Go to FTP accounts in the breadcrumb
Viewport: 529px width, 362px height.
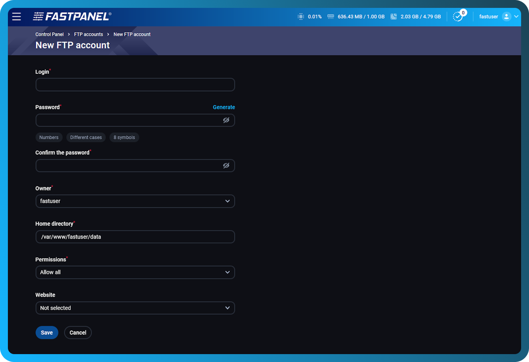(88, 34)
